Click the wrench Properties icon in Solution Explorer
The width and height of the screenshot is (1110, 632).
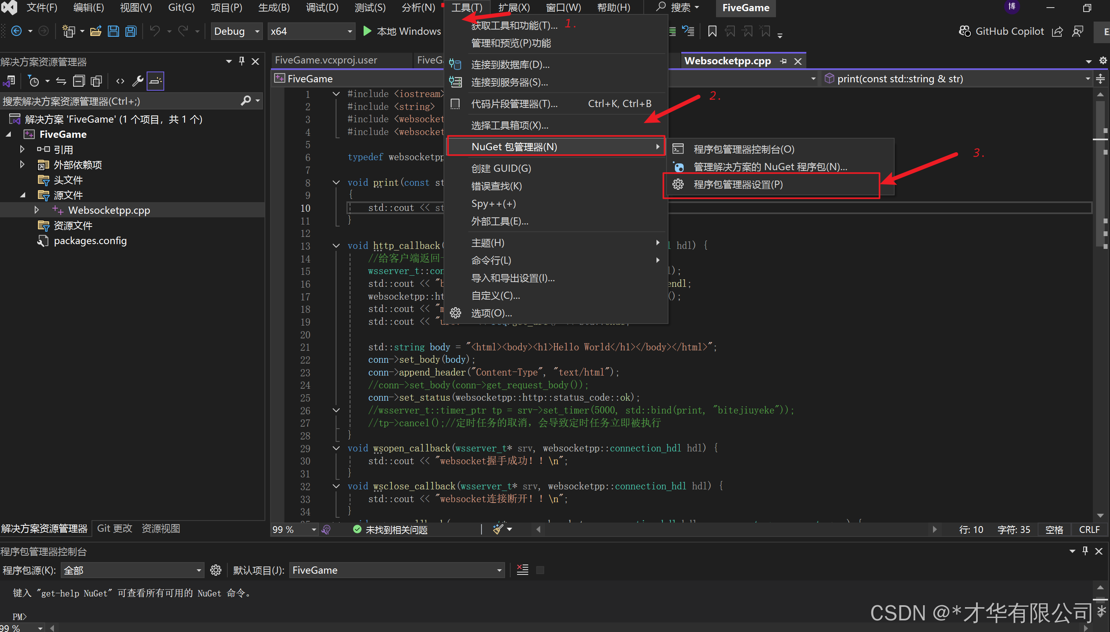pos(137,81)
